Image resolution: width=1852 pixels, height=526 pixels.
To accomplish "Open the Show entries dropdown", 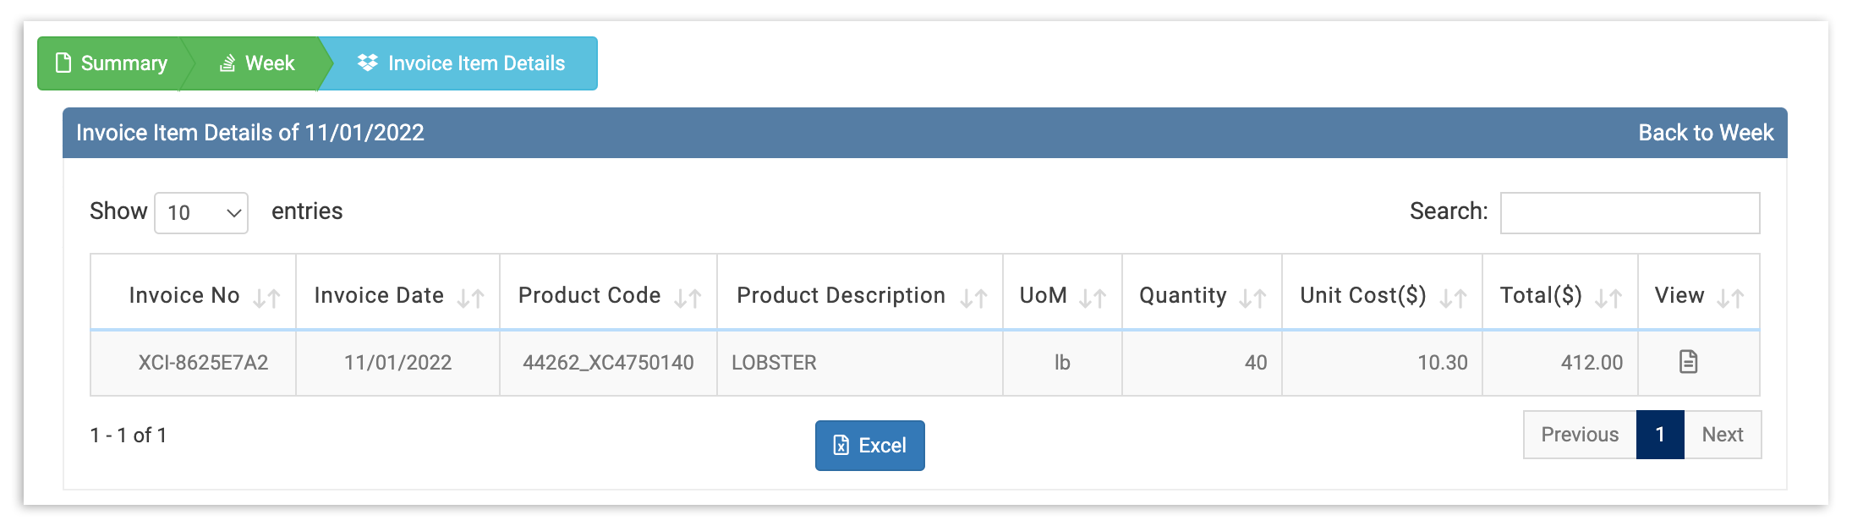I will [x=200, y=212].
